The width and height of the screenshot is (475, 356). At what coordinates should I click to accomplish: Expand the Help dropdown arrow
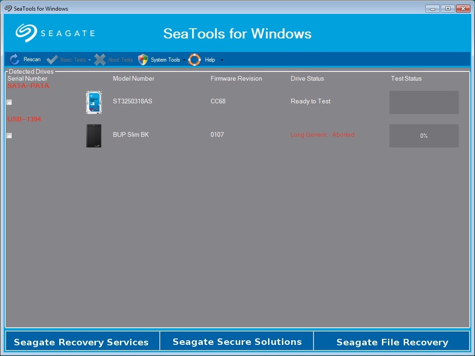click(222, 60)
